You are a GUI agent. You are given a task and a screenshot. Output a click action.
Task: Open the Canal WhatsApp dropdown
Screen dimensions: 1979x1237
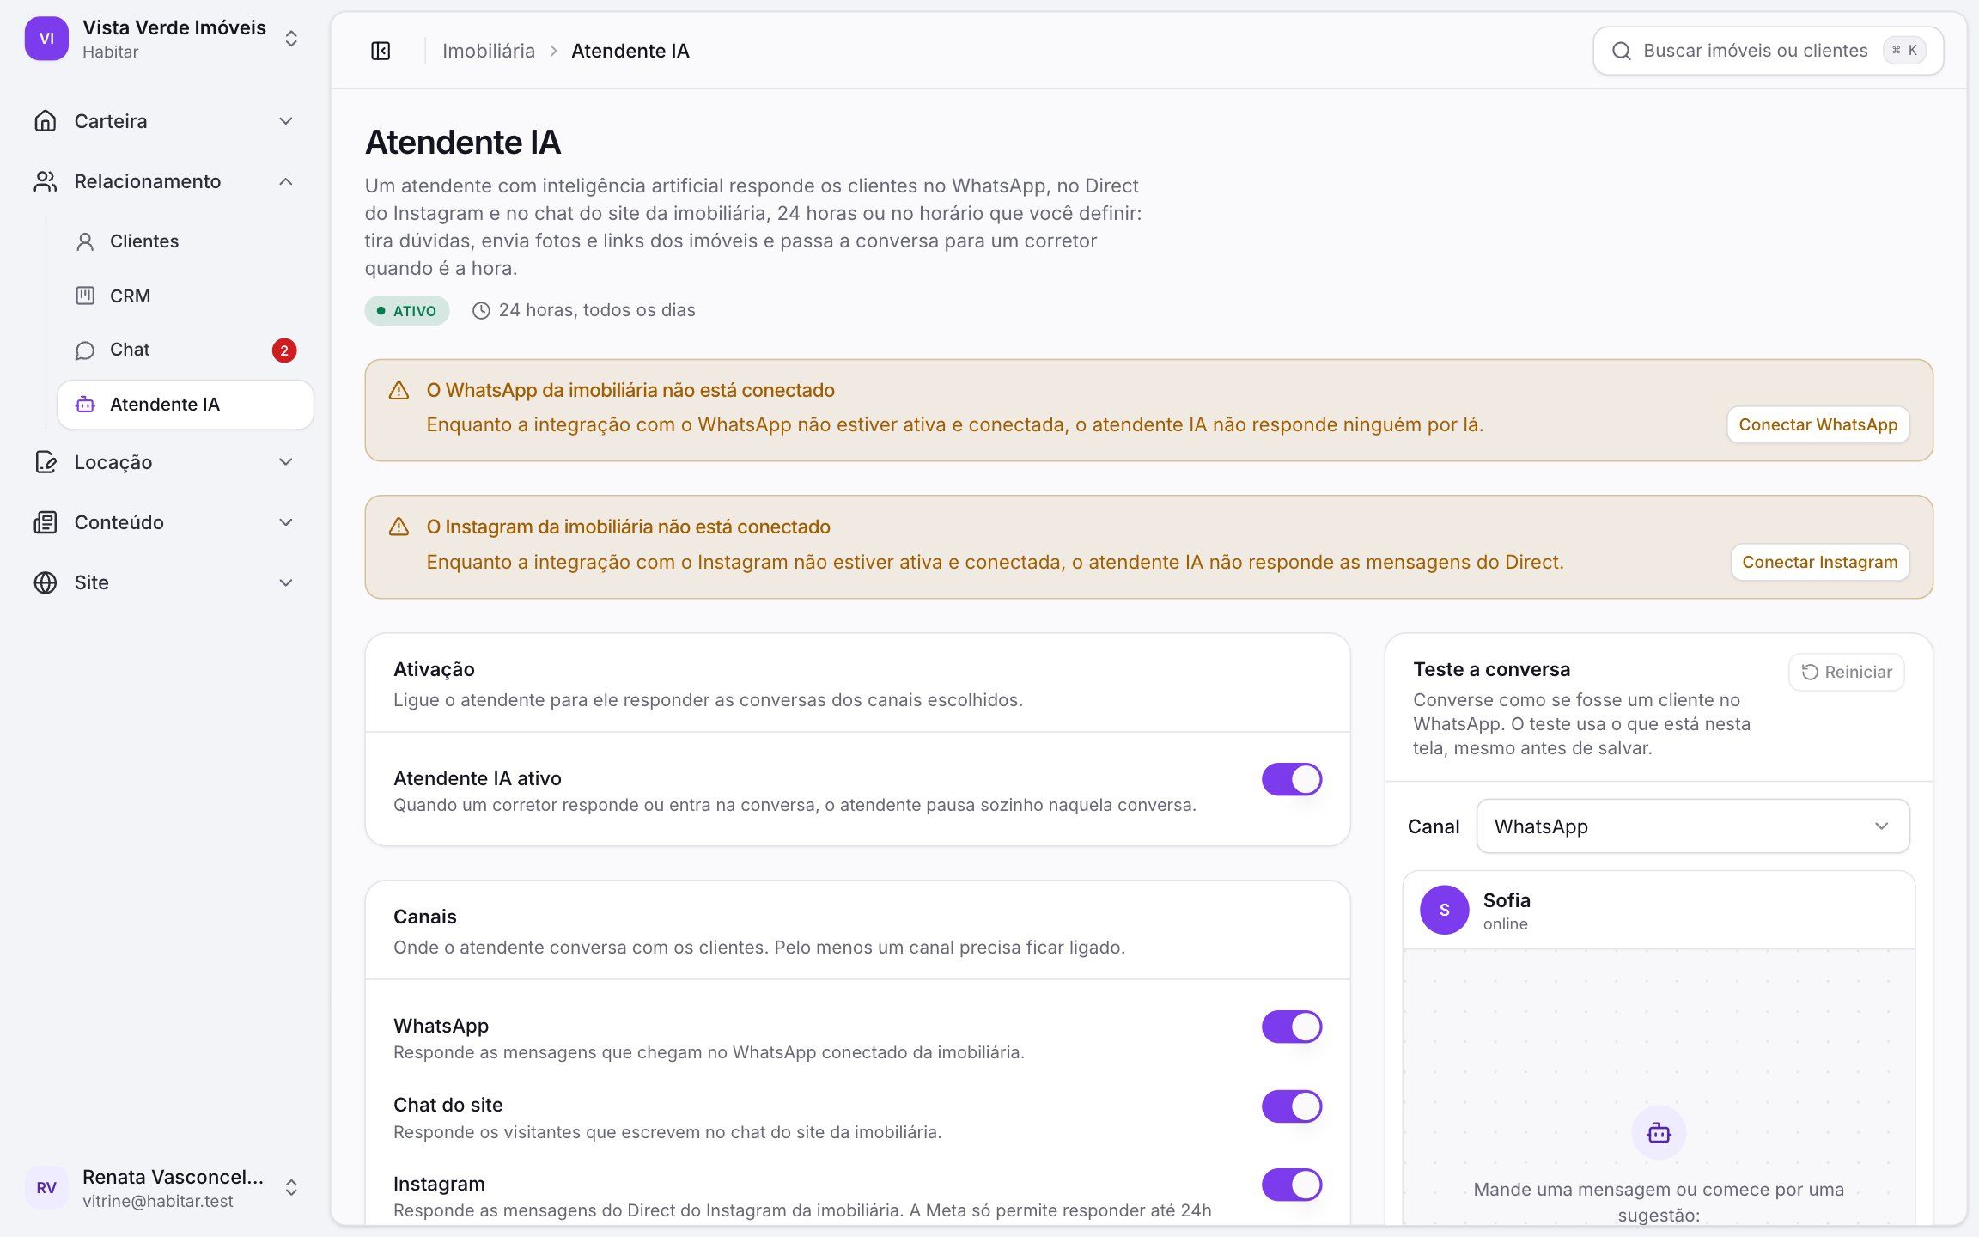pos(1693,826)
